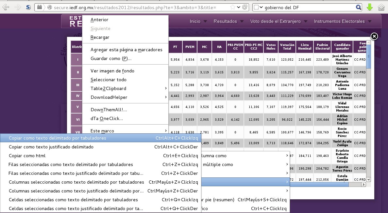
Task: Click the browser back arrow button
Action: [x=5, y=7]
